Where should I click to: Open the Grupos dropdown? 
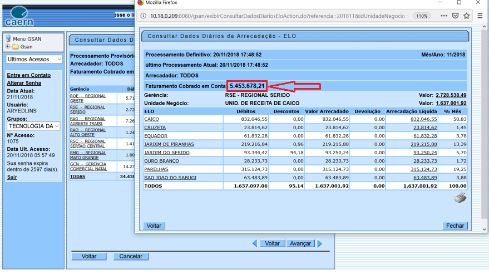click(33, 126)
